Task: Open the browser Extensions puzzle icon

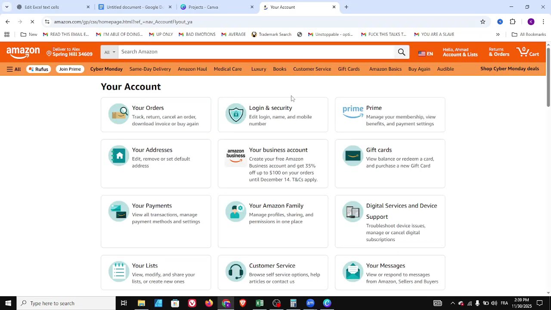Action: pos(513,22)
